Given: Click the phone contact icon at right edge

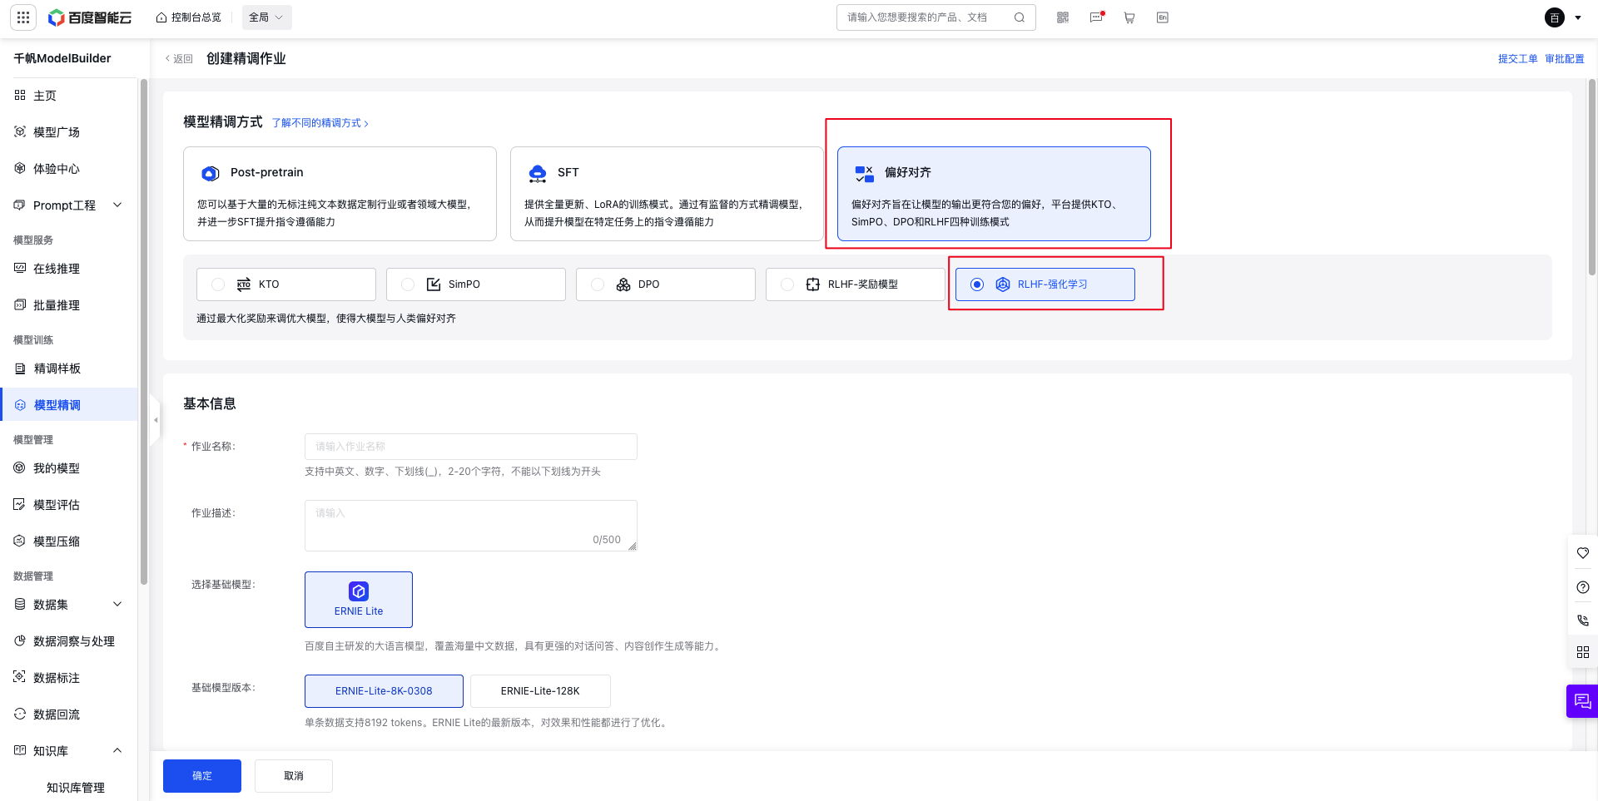Looking at the screenshot, I should (1583, 620).
